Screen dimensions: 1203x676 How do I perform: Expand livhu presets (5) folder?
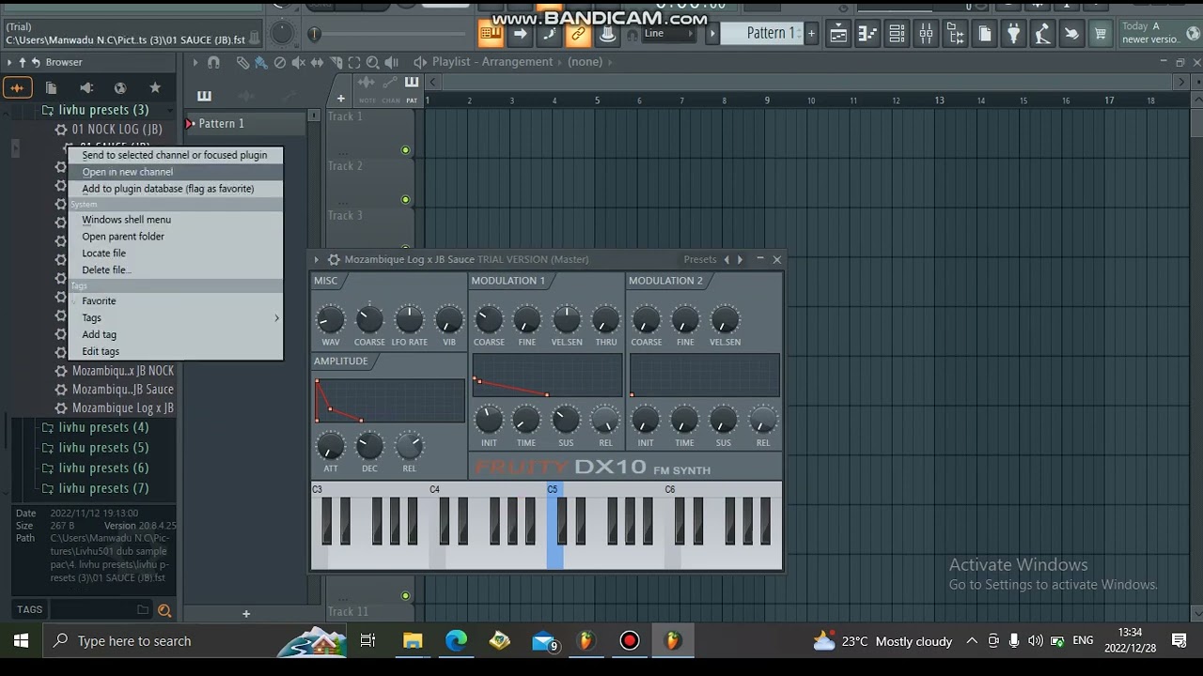click(x=103, y=448)
